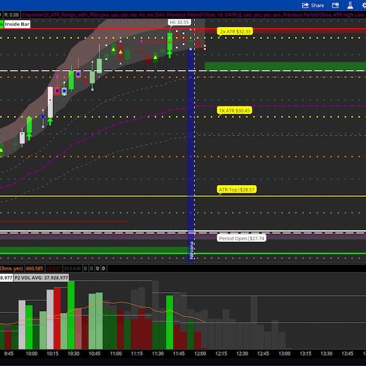
Task: Click the 11:45 time axis label
Action: coord(179,353)
